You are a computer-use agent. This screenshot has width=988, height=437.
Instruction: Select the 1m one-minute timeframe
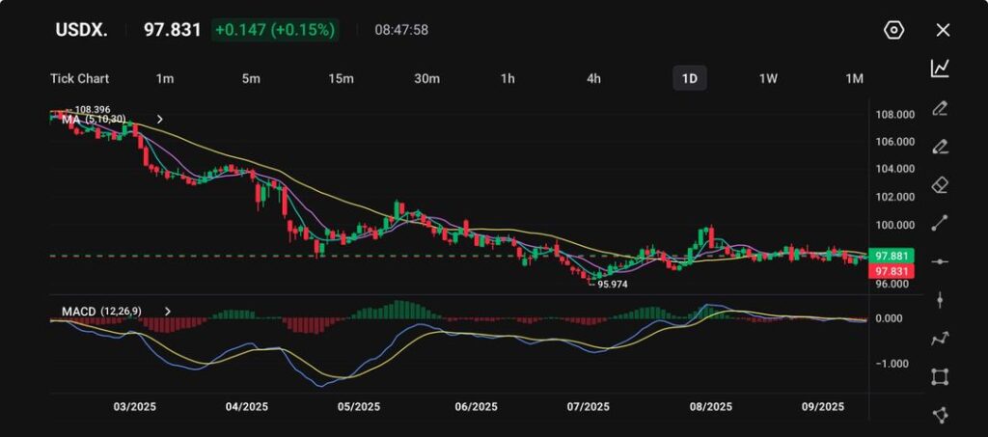(x=165, y=78)
